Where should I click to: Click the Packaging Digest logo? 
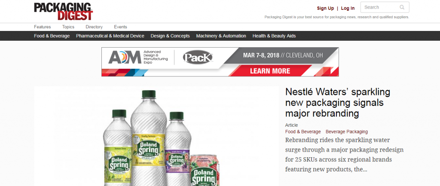tap(64, 12)
